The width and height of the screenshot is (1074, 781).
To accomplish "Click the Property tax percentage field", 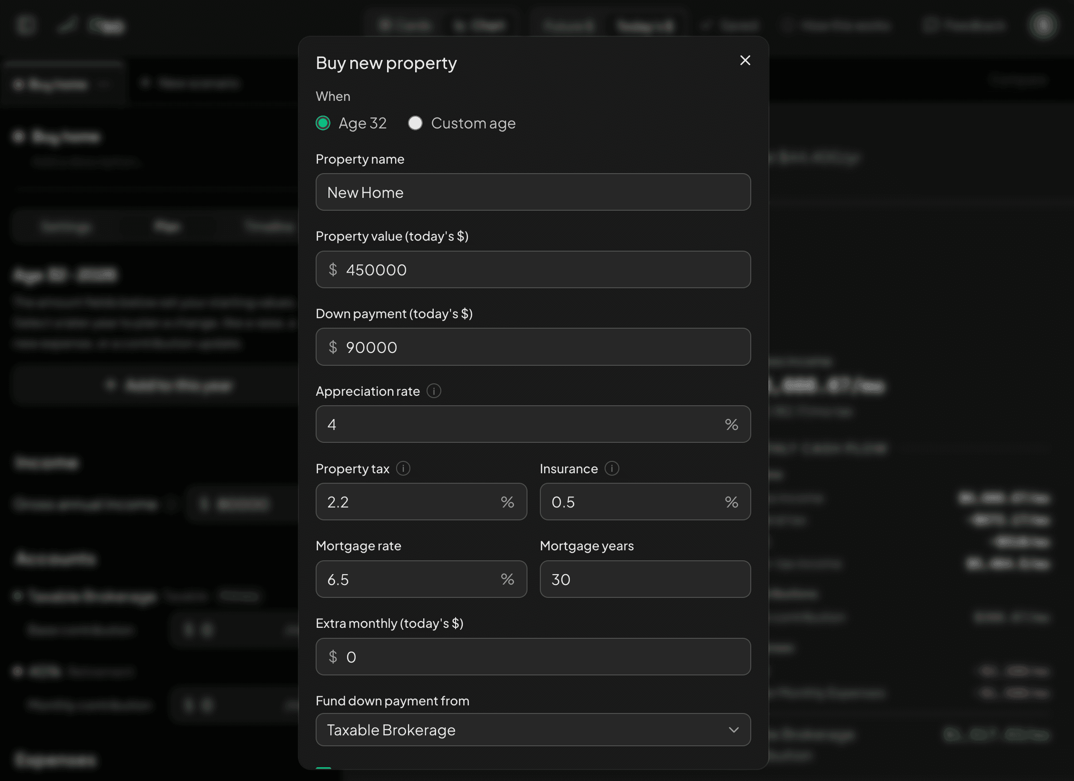I will point(421,502).
